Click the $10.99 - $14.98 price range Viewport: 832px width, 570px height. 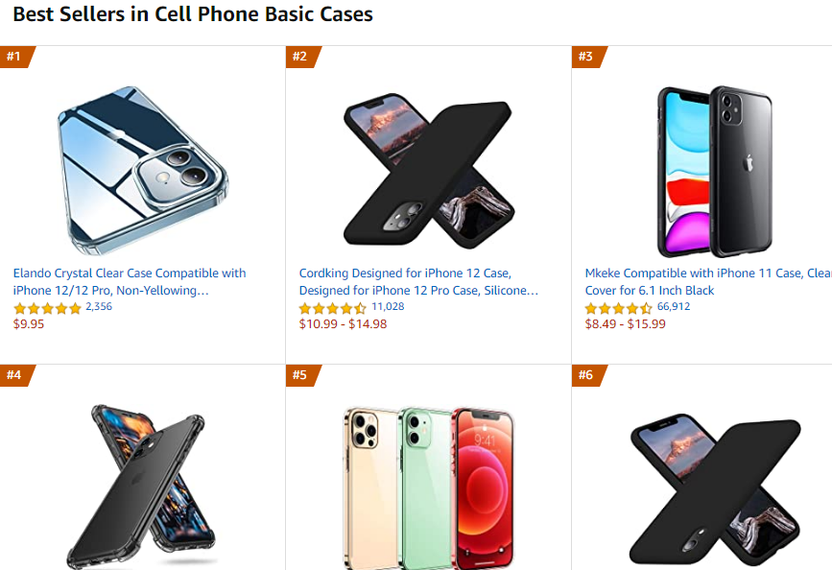[x=343, y=324]
